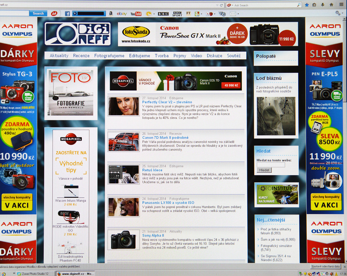Viewport: 347px width, 276px height.
Task: Click the FT toolbar icon
Action: [188, 13]
